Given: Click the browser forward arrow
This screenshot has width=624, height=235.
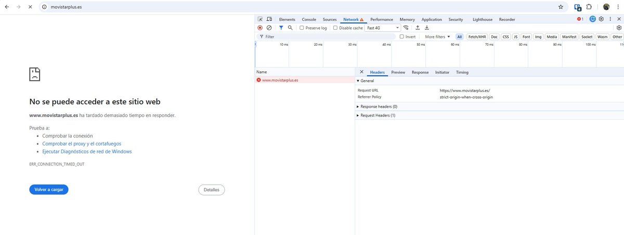Looking at the screenshot, I should [19, 7].
